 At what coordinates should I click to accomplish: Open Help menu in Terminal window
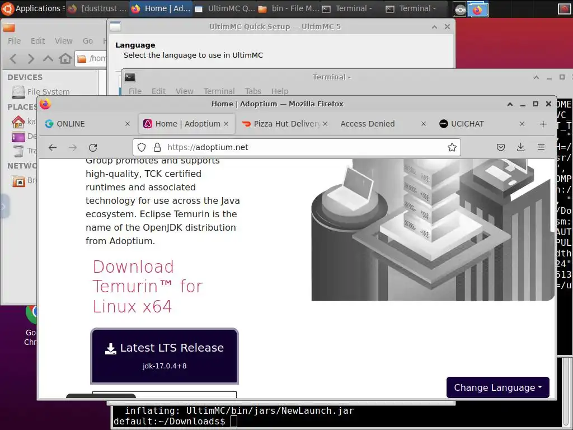pos(280,91)
